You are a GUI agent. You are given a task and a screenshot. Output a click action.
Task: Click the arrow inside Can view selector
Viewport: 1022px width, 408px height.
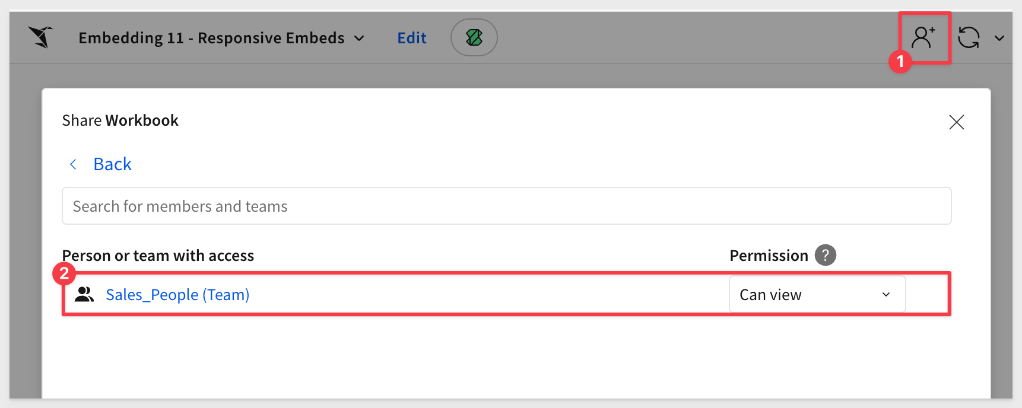[x=885, y=295]
